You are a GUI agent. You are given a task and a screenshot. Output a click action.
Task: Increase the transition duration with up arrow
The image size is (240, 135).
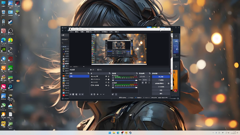149,79
